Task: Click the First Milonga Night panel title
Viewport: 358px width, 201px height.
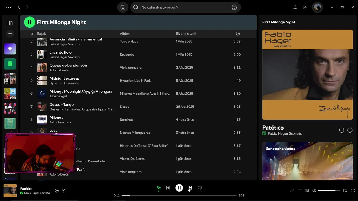Action: coord(279,22)
